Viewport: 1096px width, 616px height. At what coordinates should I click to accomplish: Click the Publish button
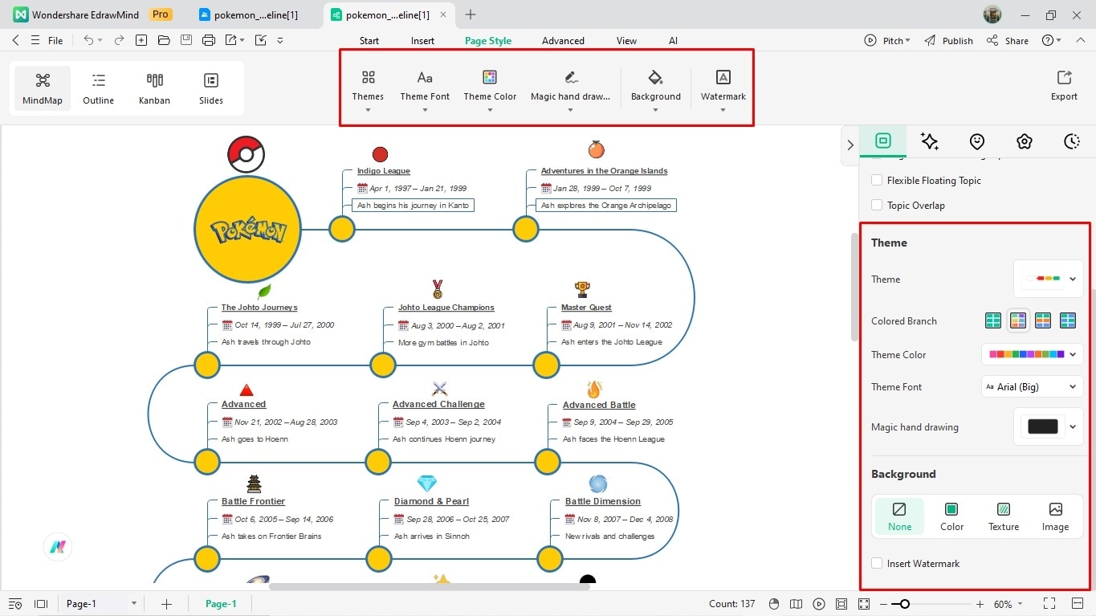[948, 41]
